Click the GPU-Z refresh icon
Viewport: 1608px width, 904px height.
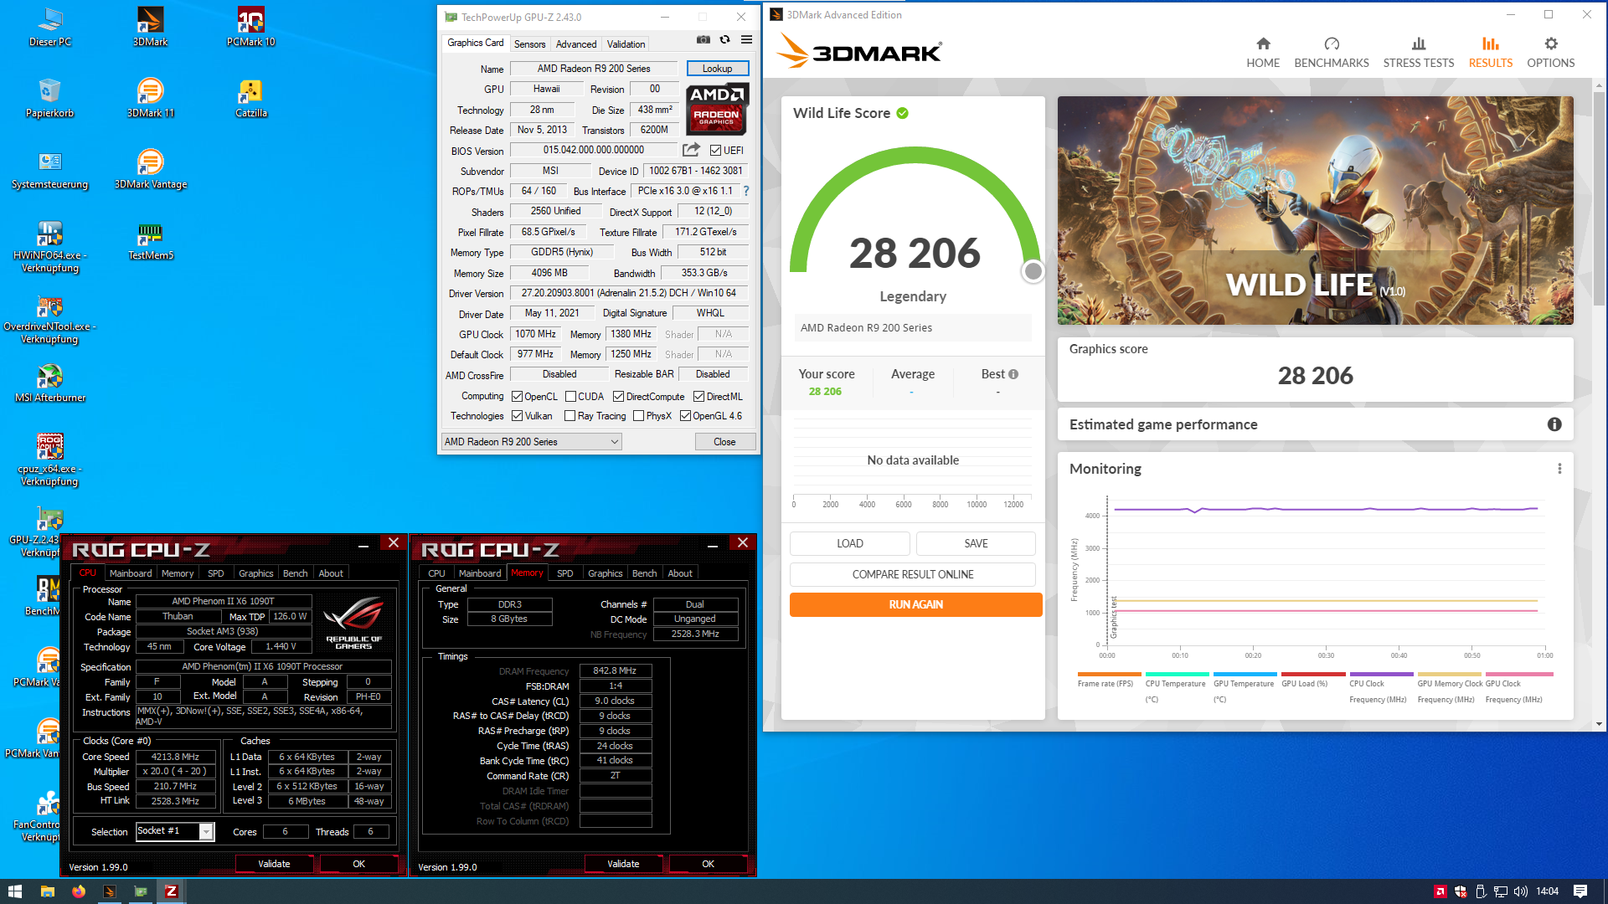[x=725, y=39]
